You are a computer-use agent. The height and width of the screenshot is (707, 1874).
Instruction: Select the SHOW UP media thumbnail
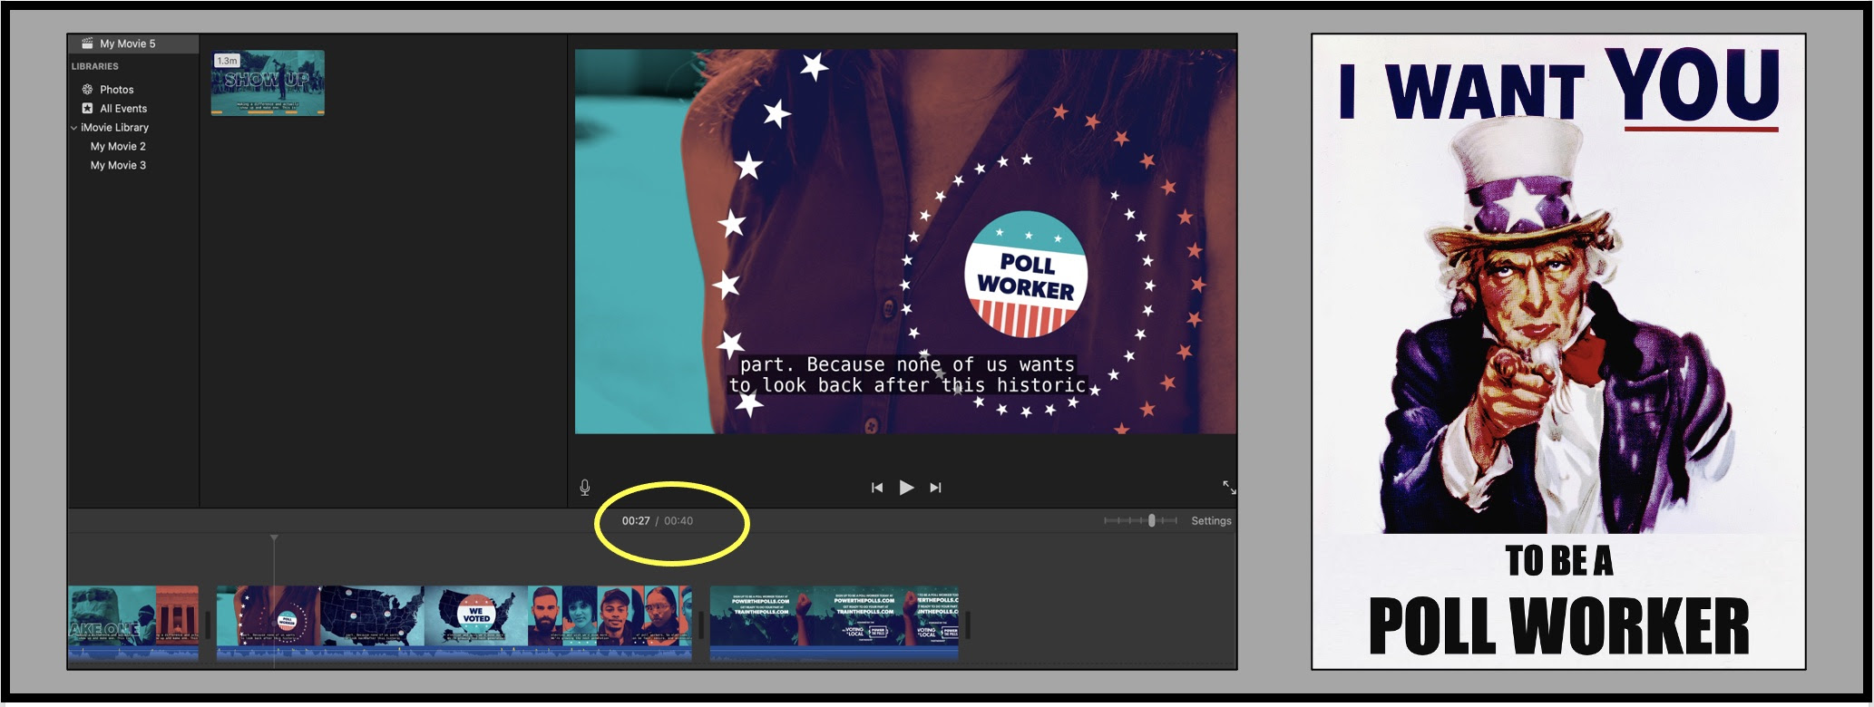click(x=268, y=82)
